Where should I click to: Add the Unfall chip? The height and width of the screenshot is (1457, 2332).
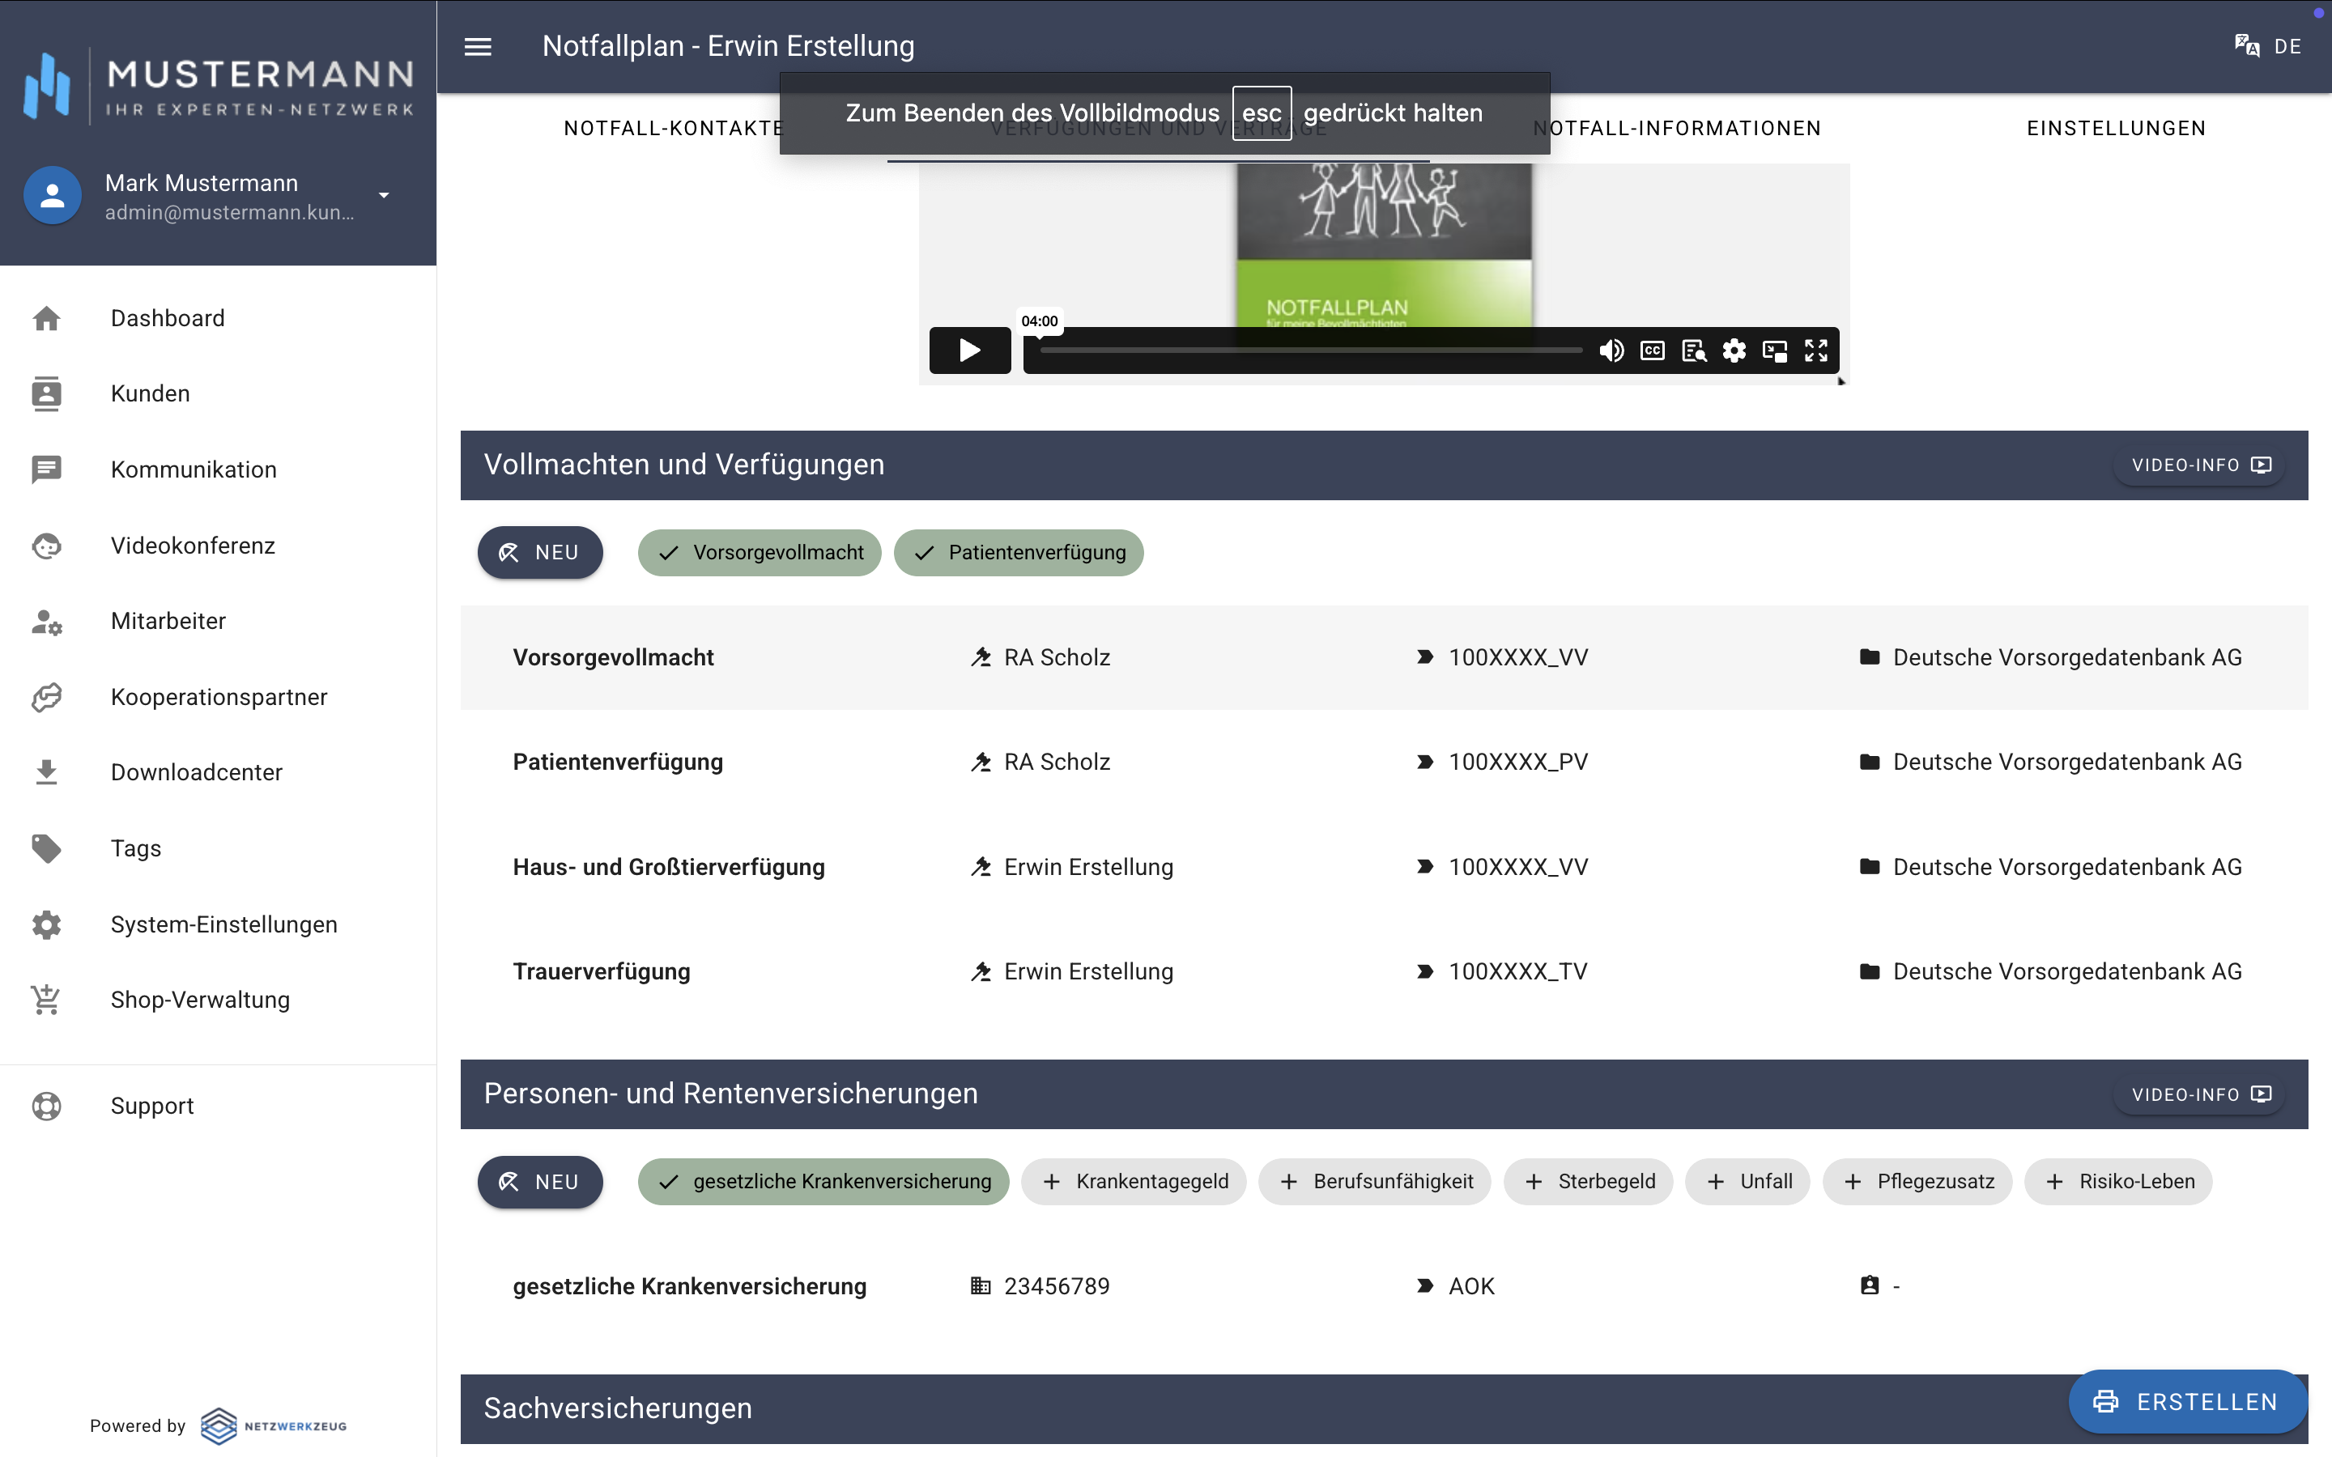click(x=1748, y=1182)
